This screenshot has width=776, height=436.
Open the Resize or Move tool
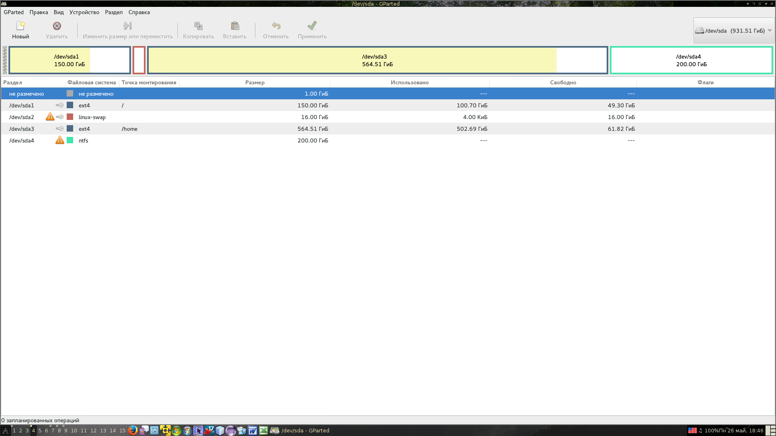[127, 29]
